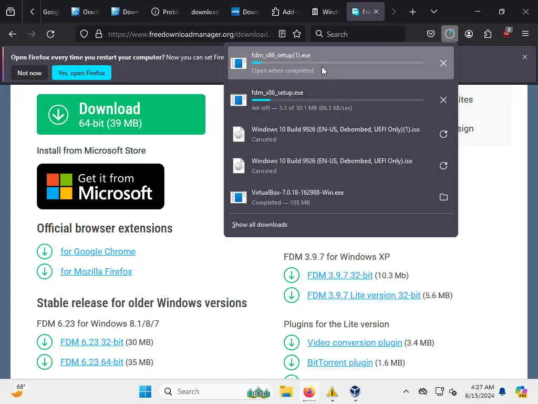
Task: Retry Windows 10 Build 9926 (1).iso download
Action: coord(443,134)
